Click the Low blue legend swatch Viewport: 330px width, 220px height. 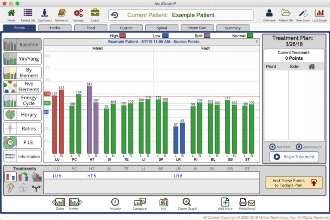[x=165, y=36]
